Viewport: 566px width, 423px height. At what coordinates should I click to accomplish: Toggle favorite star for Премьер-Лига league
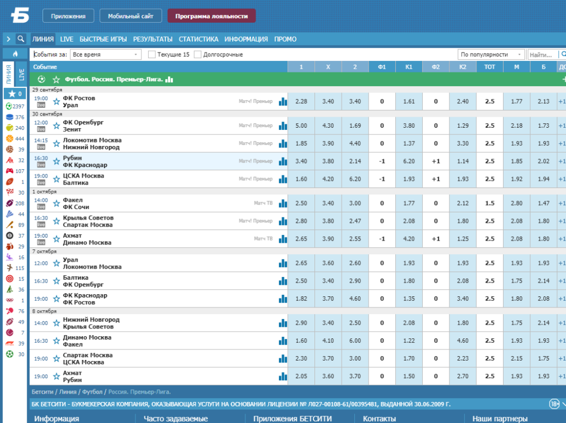56,80
